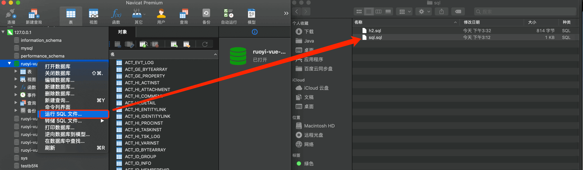This screenshot has width=583, height=170.
Task: Click the Backup toolbar icon
Action: (206, 16)
